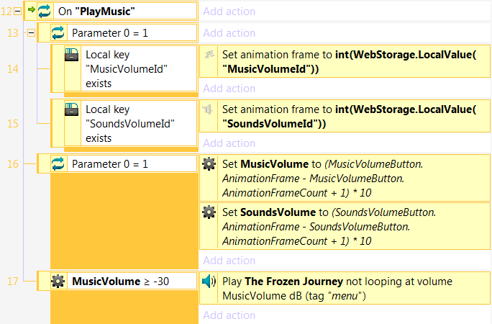Click sprite icon of the SoundsVolumeId animation frame action
This screenshot has width=492, height=324.
click(209, 110)
